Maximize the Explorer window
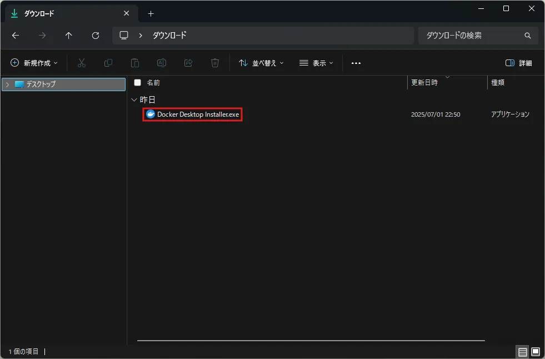The width and height of the screenshot is (545, 359). pos(506,8)
